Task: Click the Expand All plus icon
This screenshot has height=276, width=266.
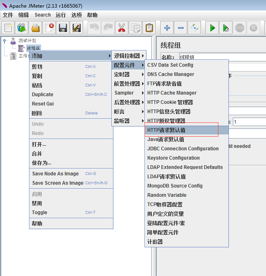Action: coord(167,28)
